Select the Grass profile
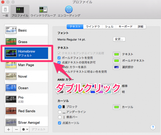Viewport: 161px width, 135px height. (x=26, y=41)
